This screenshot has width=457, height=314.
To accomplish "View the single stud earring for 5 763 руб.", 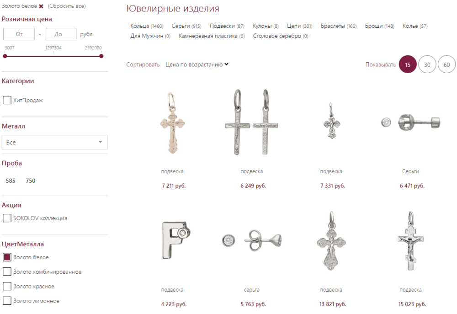I will (251, 240).
